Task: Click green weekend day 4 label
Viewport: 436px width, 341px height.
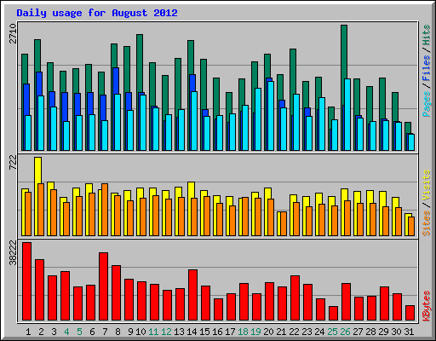Action: coord(66,332)
